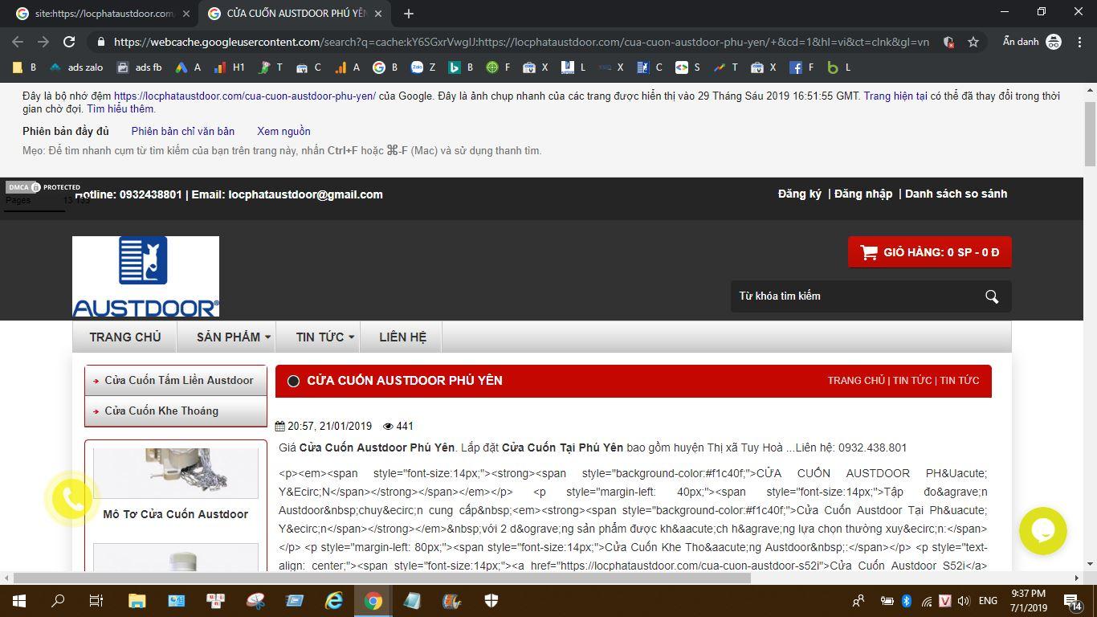Screen dimensions: 1097x617
Task: Close the CỬA CUỐN AUSTDOOR PHÚ YÊN tab
Action: pos(378,14)
